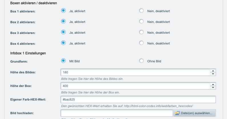The image size is (227, 119).
Task: Enable 'Ja, aktiviert' for Box 1
Action: pos(63,11)
